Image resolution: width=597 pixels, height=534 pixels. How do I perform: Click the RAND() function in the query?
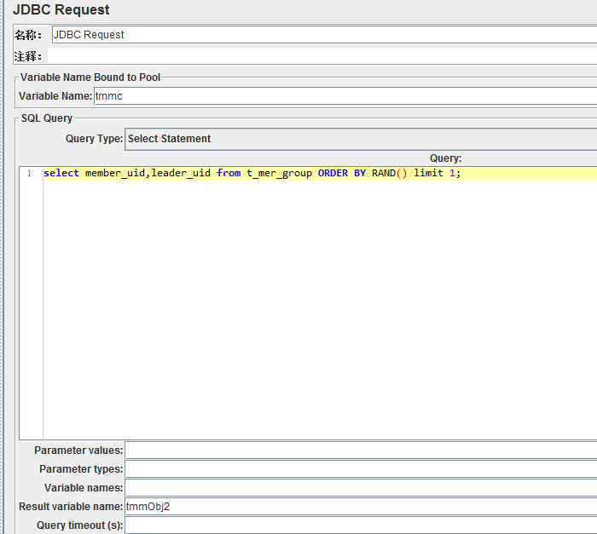[389, 174]
